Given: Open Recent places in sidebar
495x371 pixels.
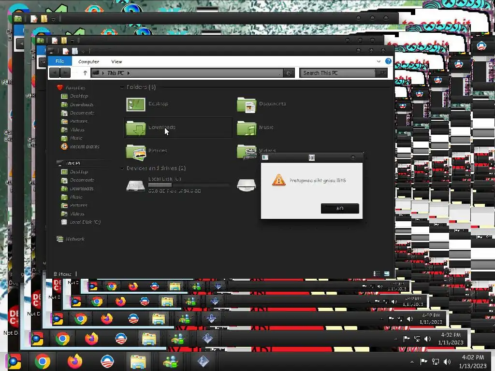Looking at the screenshot, I should click(84, 146).
